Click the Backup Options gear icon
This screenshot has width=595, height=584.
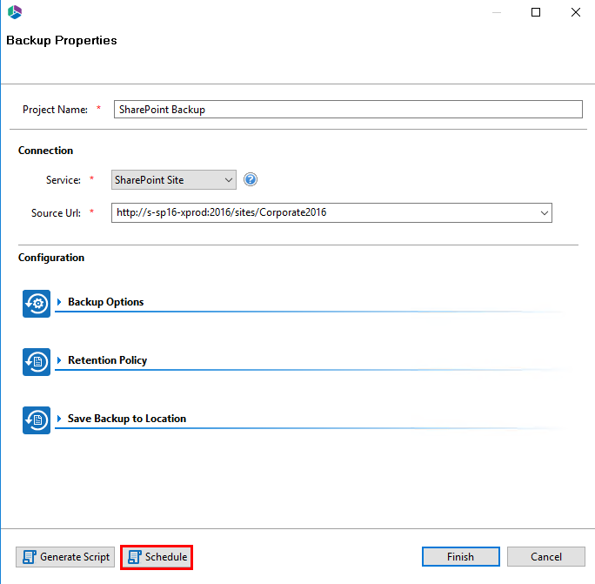37,303
